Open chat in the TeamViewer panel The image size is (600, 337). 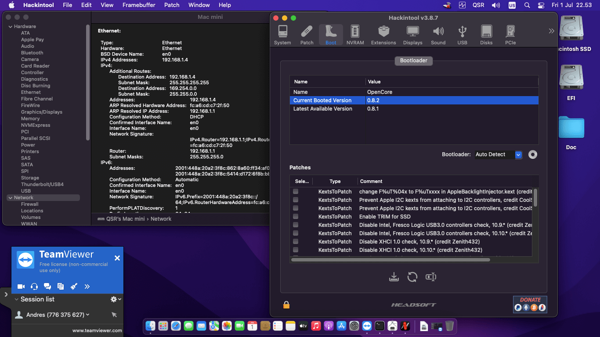[x=47, y=287]
